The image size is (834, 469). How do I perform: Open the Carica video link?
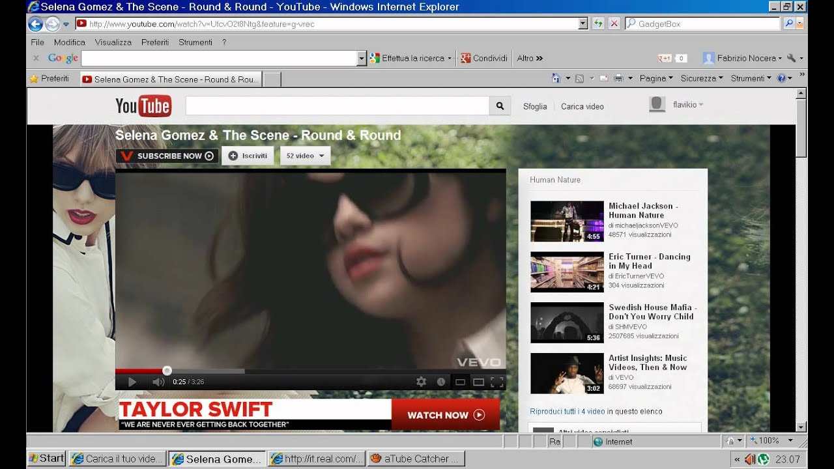[x=582, y=106]
